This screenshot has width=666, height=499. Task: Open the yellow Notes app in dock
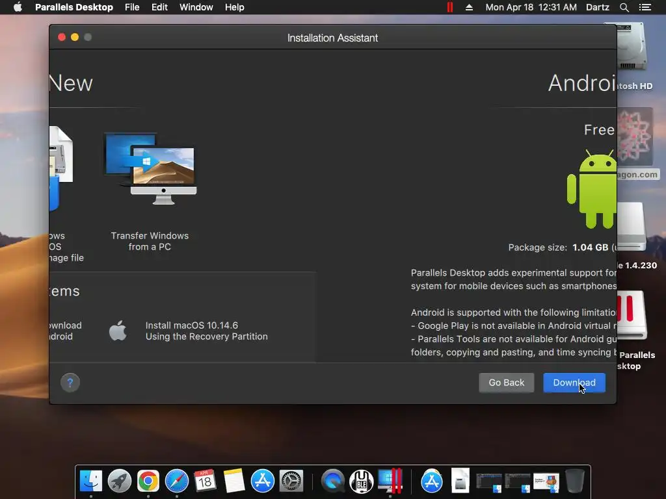coord(234,481)
